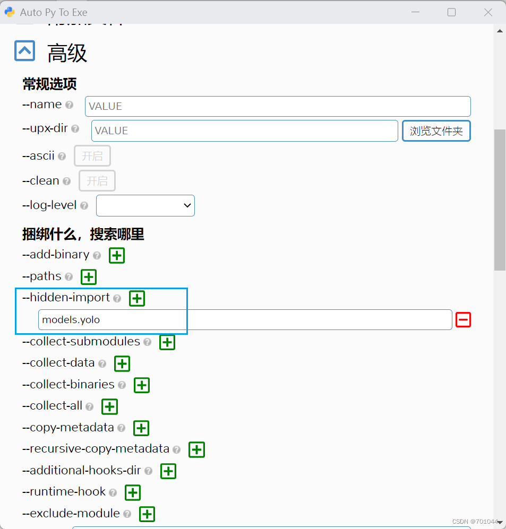Screen dimensions: 506x529
Task: Click the scrollbar up arrow
Action: click(x=500, y=31)
